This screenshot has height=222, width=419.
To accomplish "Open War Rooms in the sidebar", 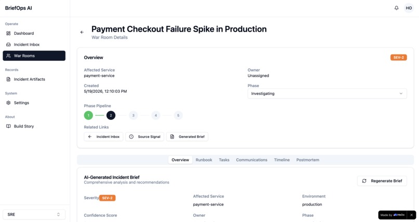I will click(x=34, y=55).
